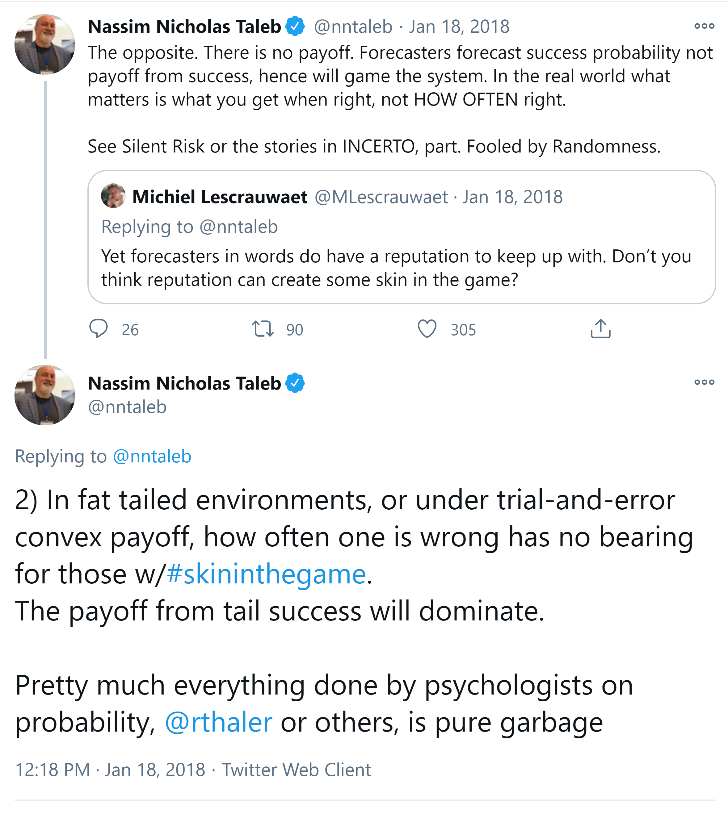The width and height of the screenshot is (728, 814).
Task: Open Taleb's profile picture on the second tweet
Action: click(45, 395)
